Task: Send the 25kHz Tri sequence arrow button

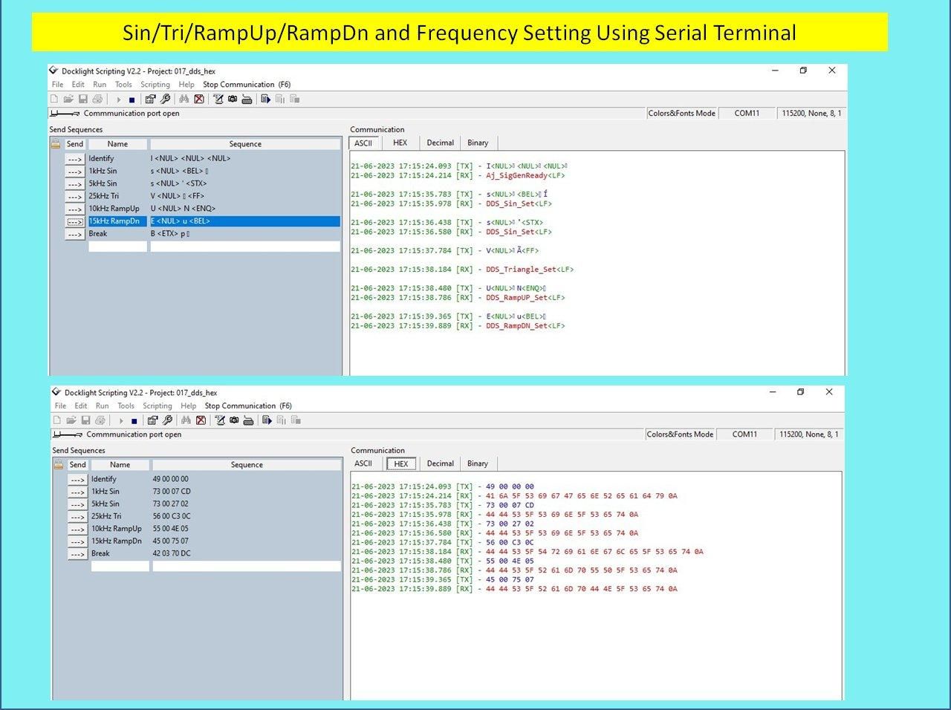Action: (x=74, y=195)
